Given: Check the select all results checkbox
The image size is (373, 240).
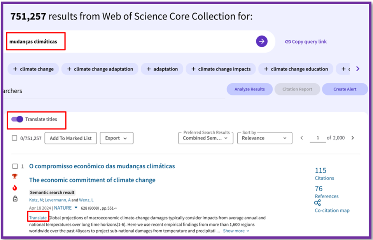Looking at the screenshot, I should (x=14, y=138).
